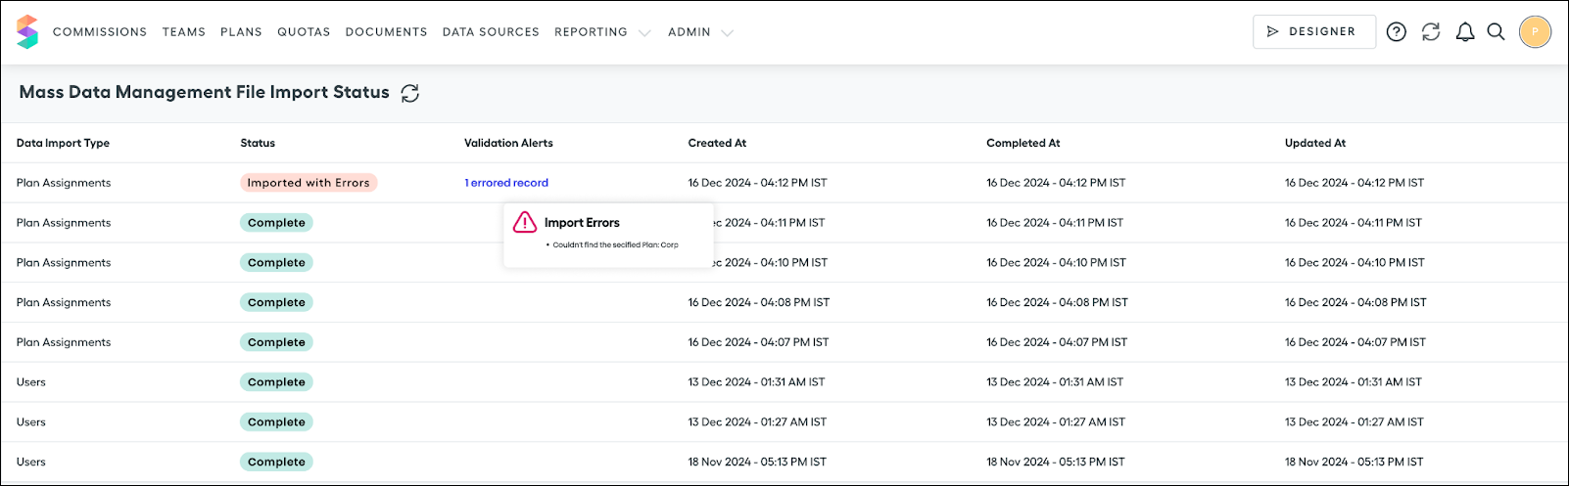Screen dimensions: 1569x486
Task: Open the notifications bell
Action: coord(1465,32)
